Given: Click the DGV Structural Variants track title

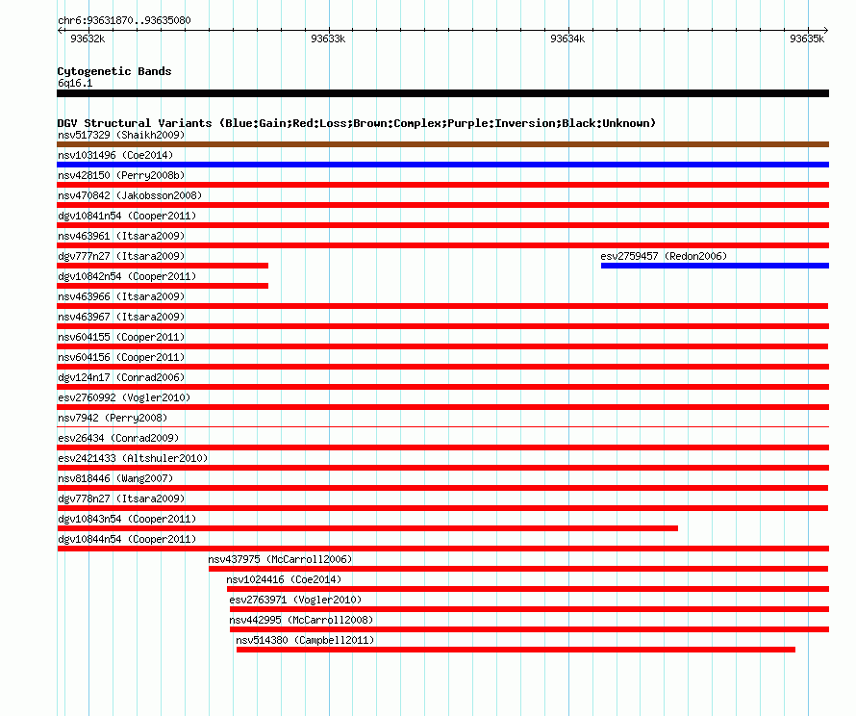Looking at the screenshot, I should (x=356, y=123).
